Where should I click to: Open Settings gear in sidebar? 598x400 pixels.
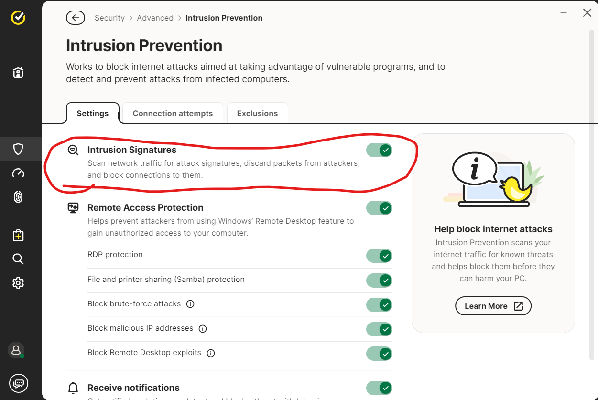18,283
